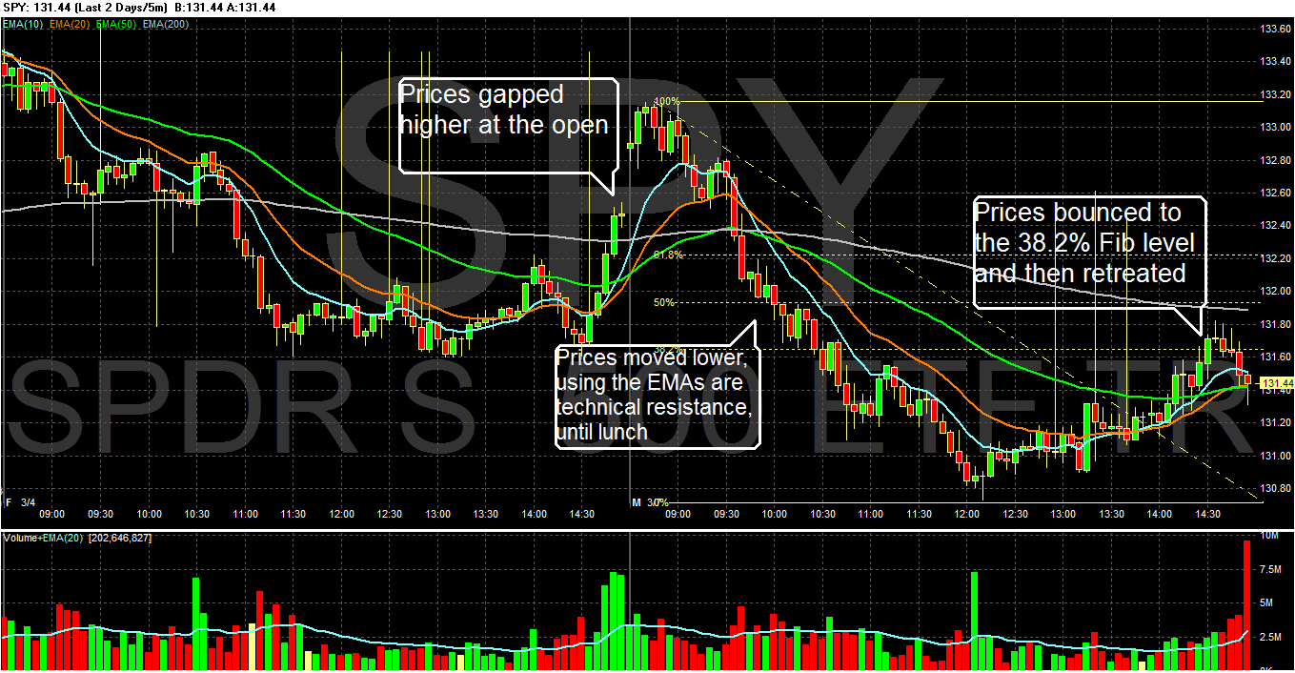Screen dimensions: 1295x673
Task: Click the 50% Fibonacci level label
Action: click(664, 302)
